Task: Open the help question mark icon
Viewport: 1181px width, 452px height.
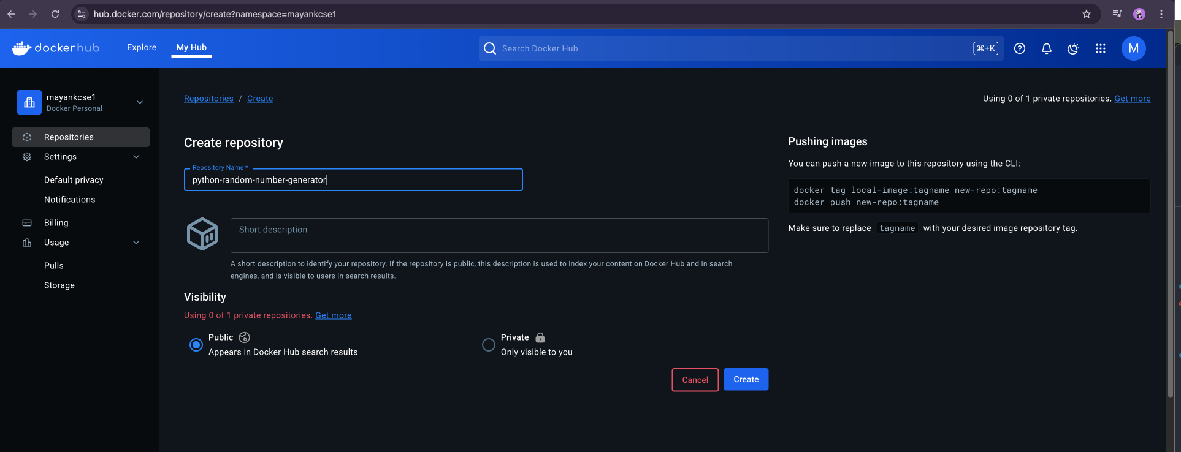Action: point(1020,48)
